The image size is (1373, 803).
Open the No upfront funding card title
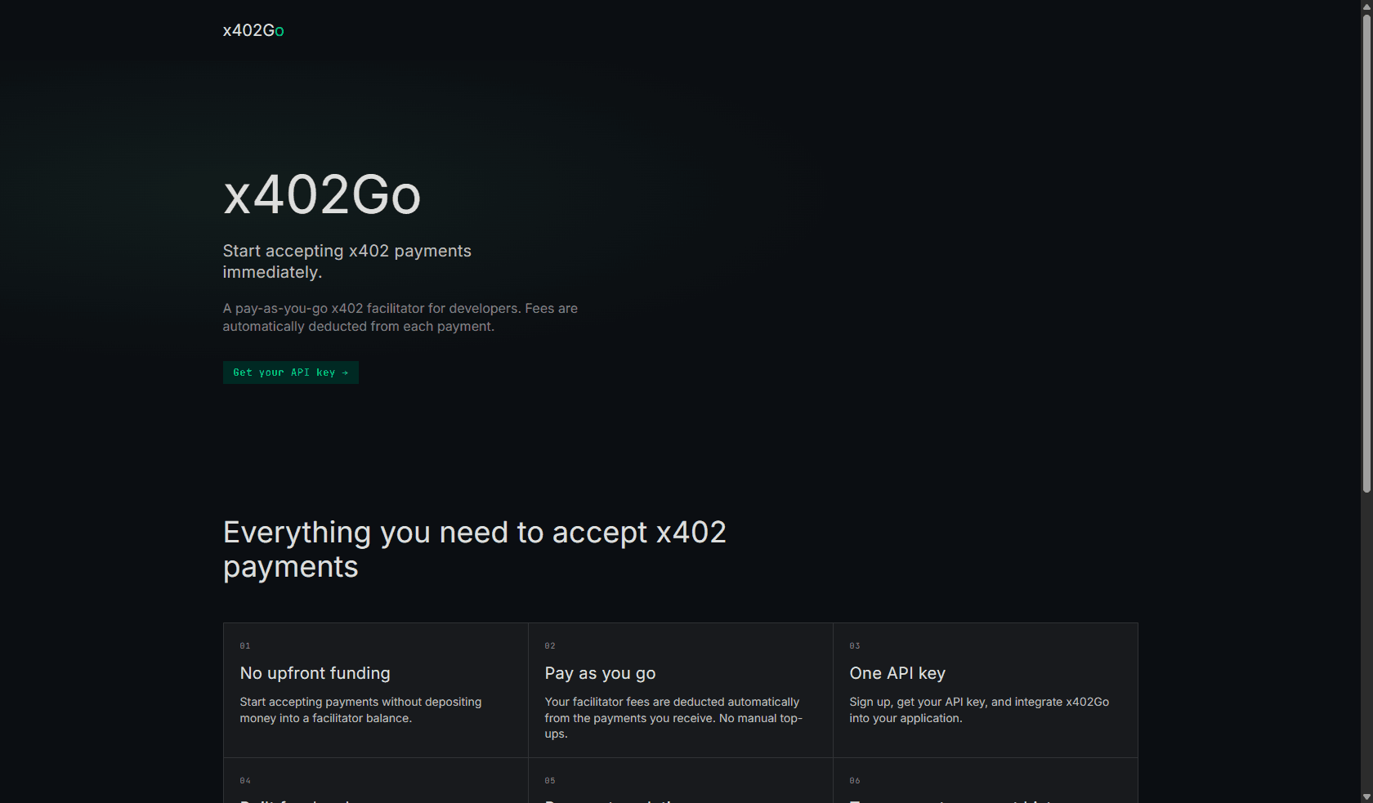pos(315,673)
